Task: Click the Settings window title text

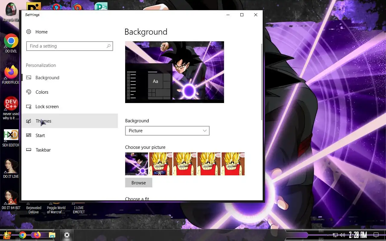Action: (32, 15)
